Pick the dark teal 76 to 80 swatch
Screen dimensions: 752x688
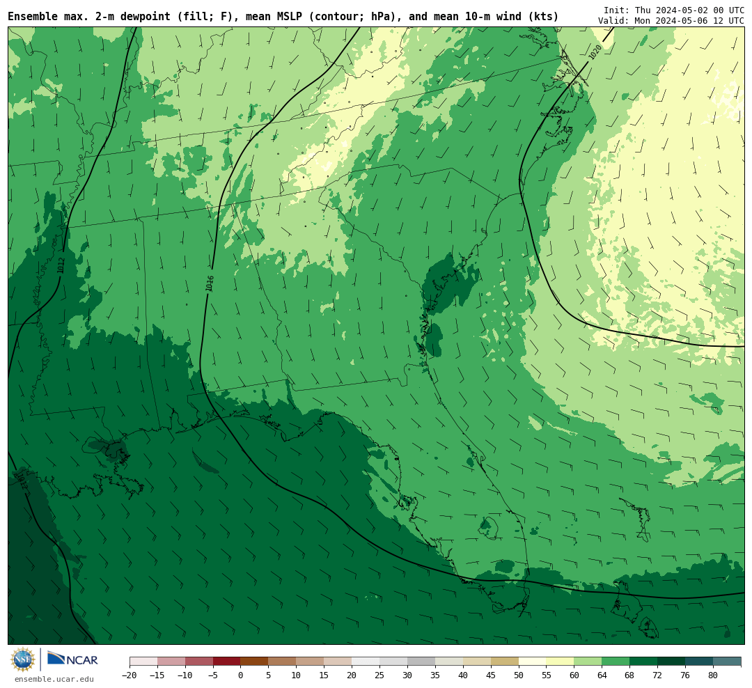point(700,662)
